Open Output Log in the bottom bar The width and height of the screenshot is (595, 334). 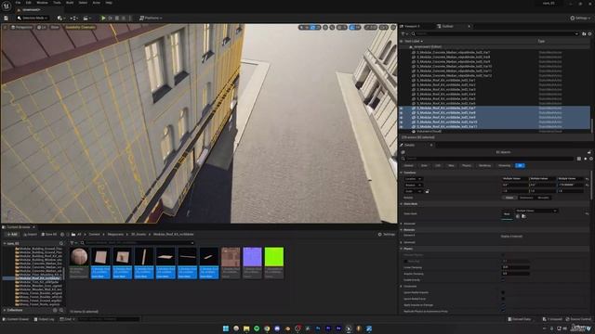click(44, 319)
